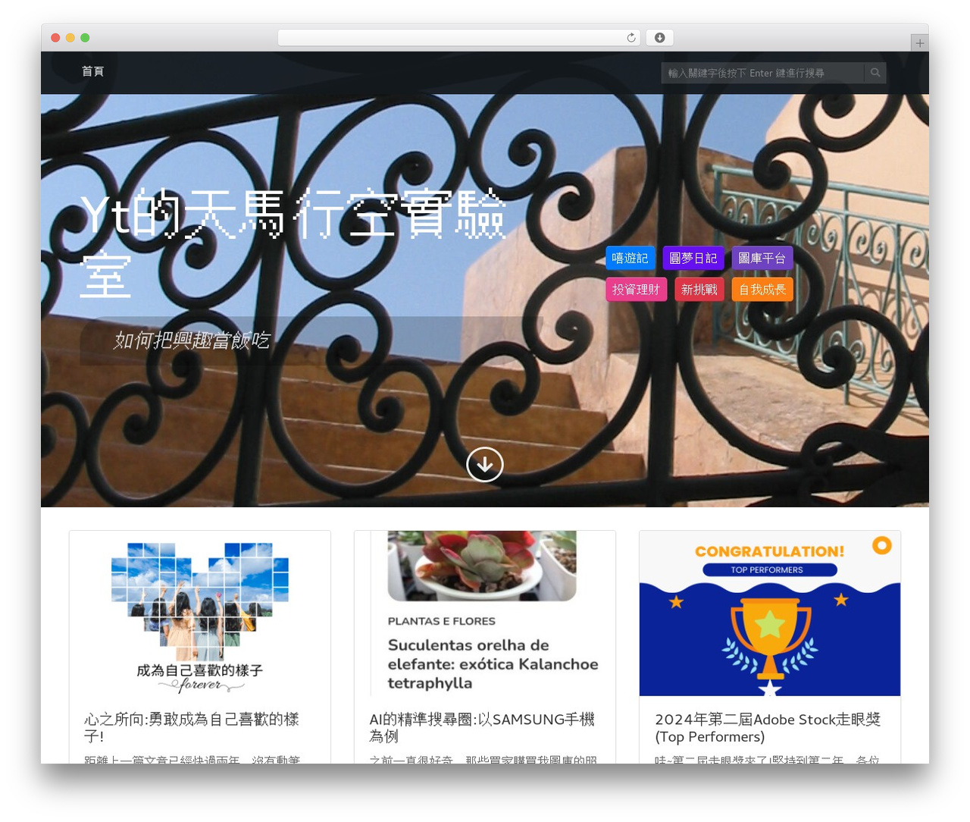Minimize the window with yellow button
Screen dimensions: 970x822
70,38
